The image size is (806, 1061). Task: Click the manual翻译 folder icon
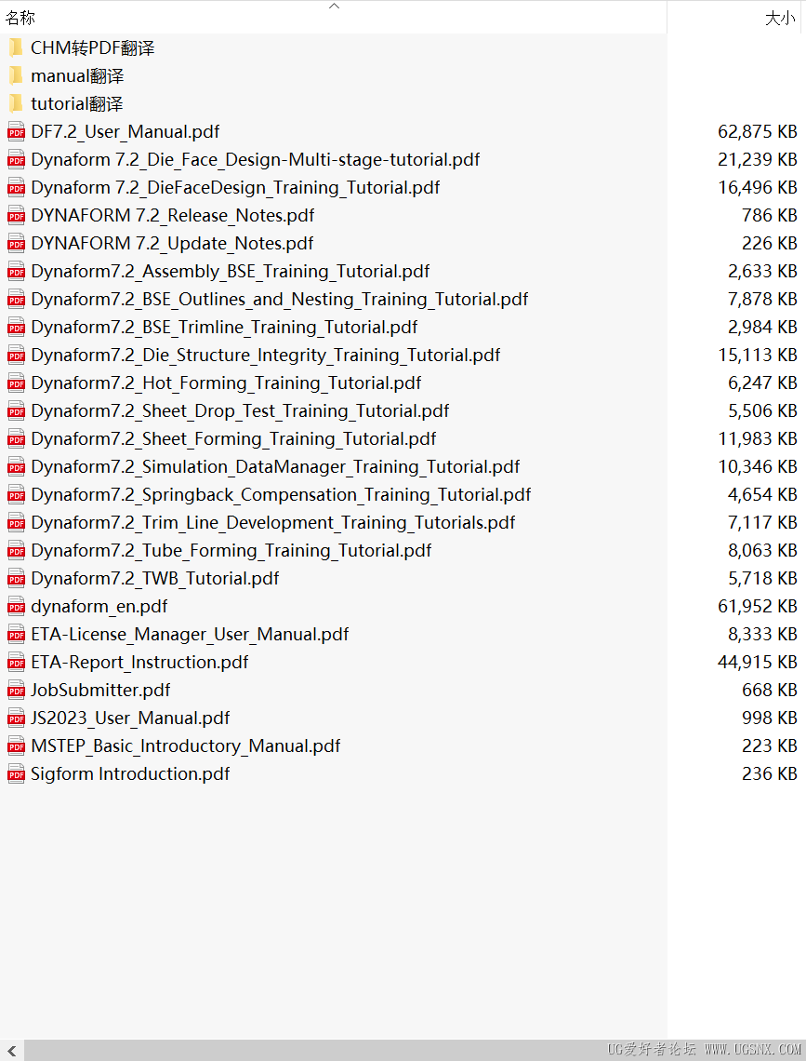click(16, 75)
